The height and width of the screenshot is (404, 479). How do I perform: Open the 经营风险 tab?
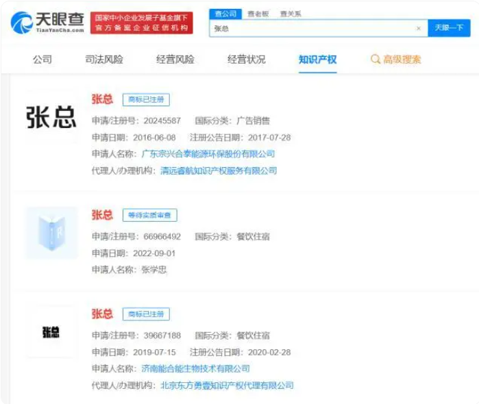coord(175,60)
